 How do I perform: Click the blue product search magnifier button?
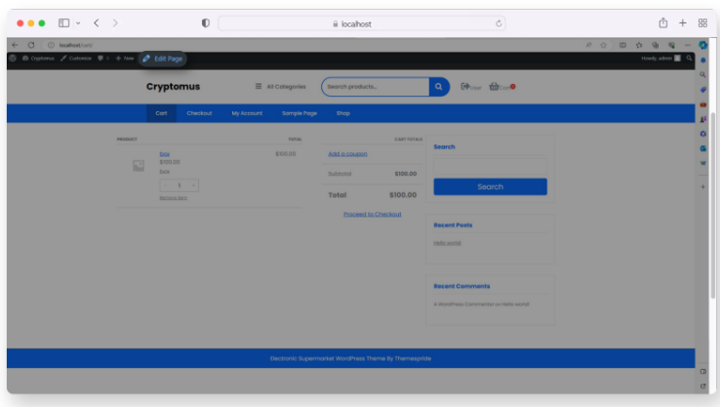click(x=439, y=87)
